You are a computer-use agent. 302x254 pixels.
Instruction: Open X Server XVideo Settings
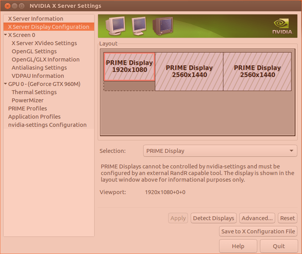click(44, 43)
